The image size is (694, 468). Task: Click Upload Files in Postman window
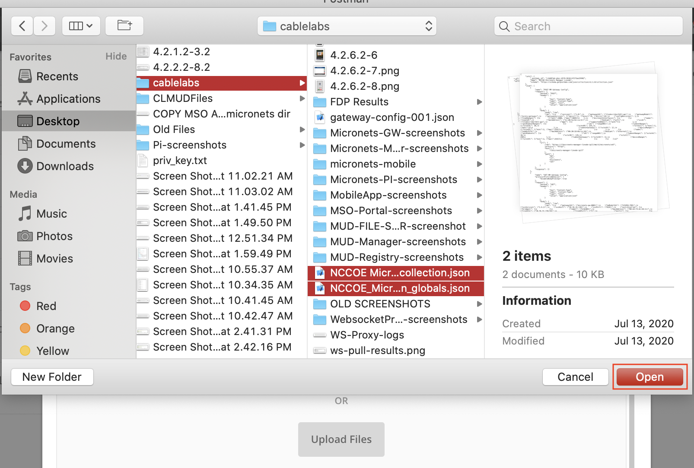click(341, 440)
